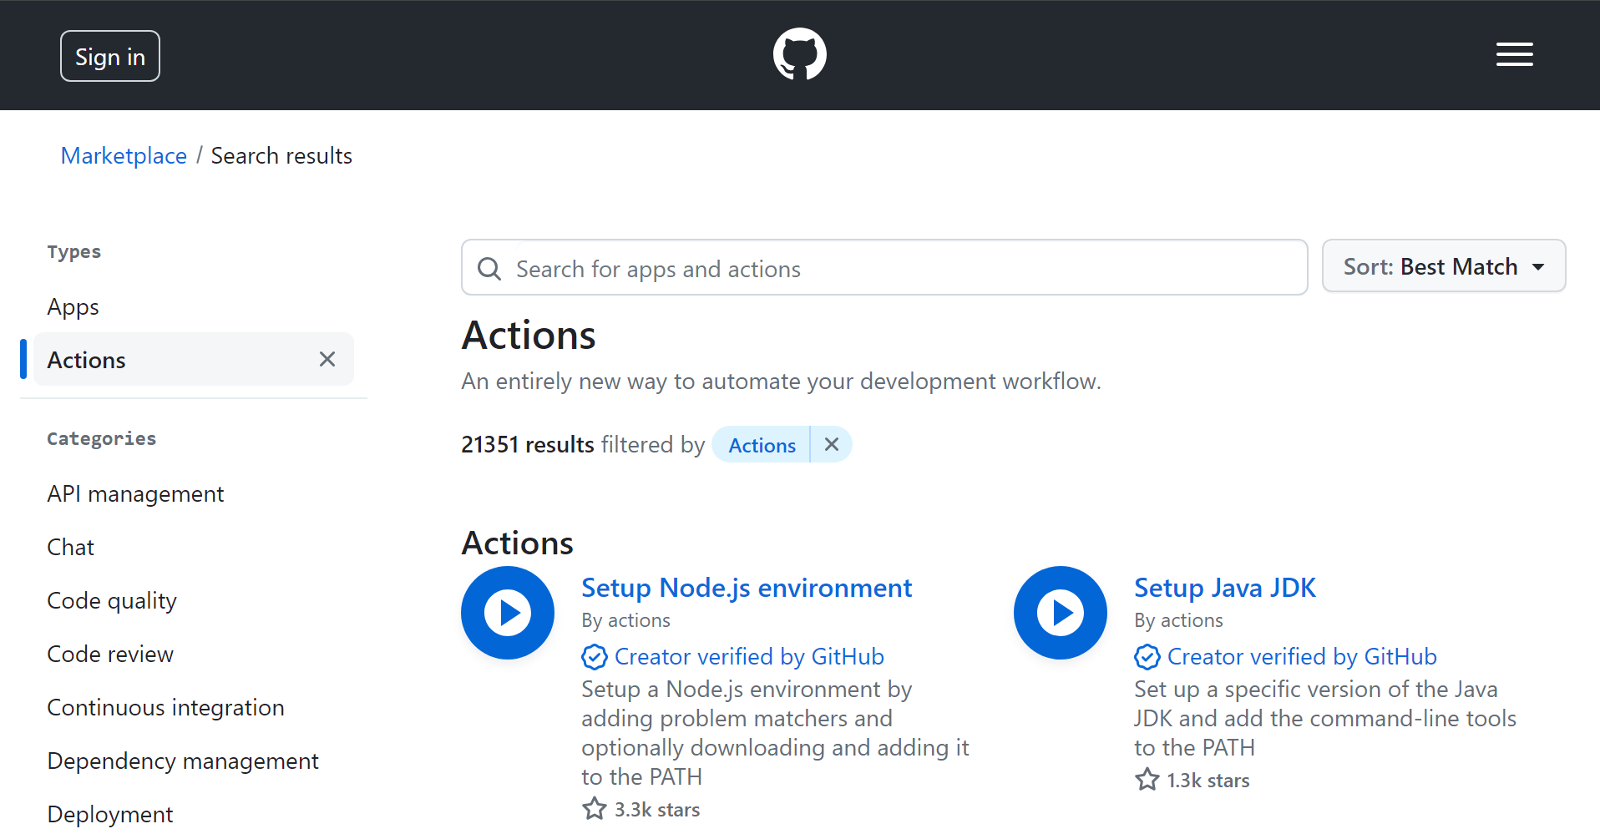Clear the Actions type filter in the sidebar
1600x834 pixels.
(x=327, y=359)
